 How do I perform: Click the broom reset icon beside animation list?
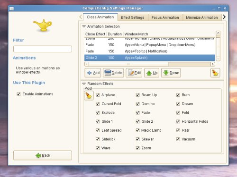click(215, 73)
